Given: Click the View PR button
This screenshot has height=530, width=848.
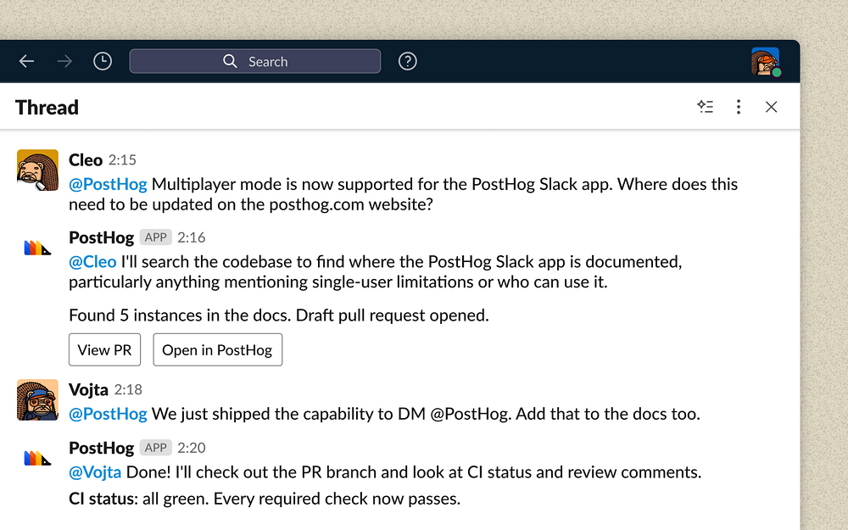Looking at the screenshot, I should [x=104, y=350].
